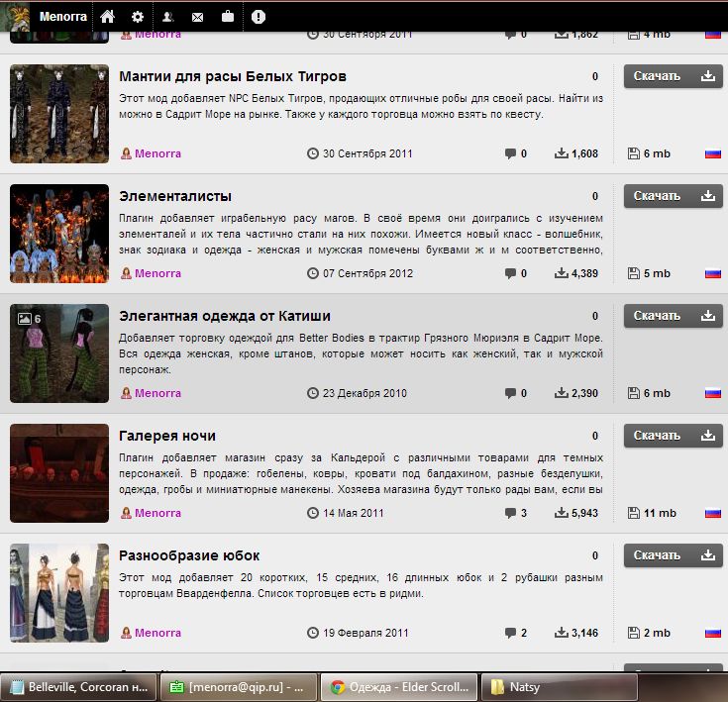Open author Menorra on Галерея ночи row
Viewport: 728px width, 702px height.
point(157,513)
